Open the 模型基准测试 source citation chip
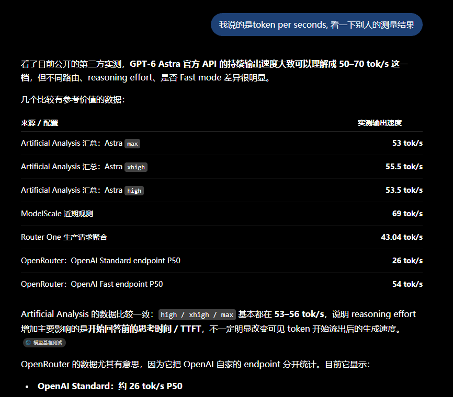Image resolution: width=453 pixels, height=397 pixels. coord(44,343)
